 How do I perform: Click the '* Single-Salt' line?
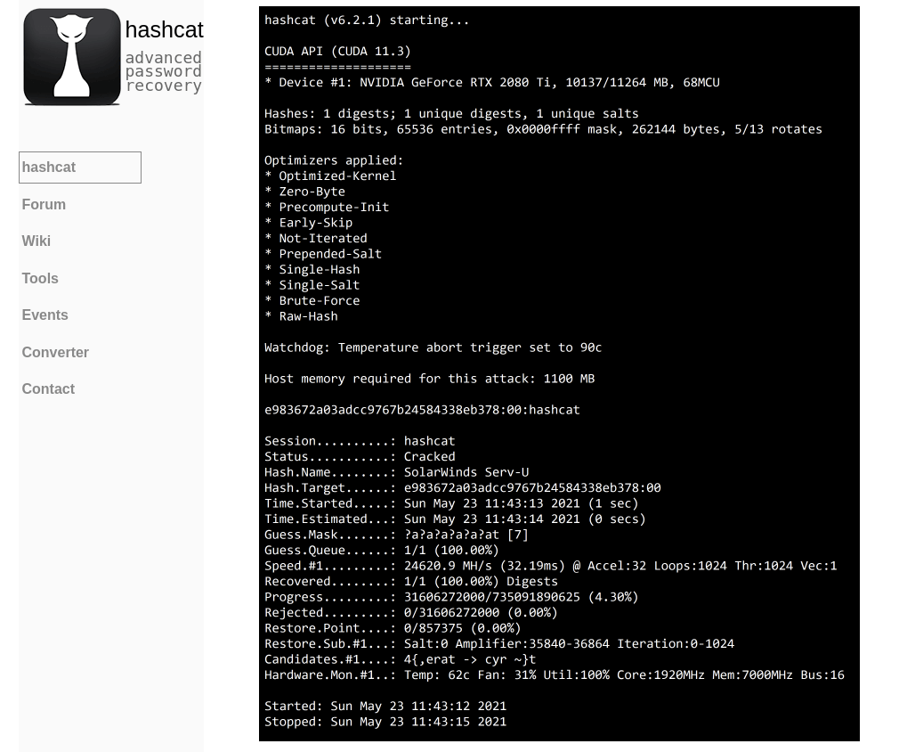tap(312, 285)
